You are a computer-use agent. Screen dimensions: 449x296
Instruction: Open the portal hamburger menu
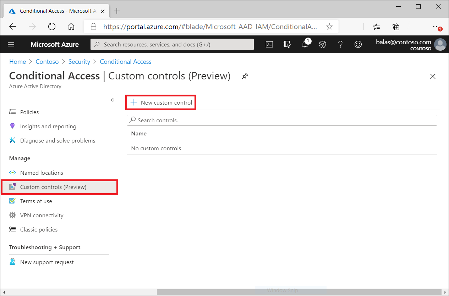[11, 44]
